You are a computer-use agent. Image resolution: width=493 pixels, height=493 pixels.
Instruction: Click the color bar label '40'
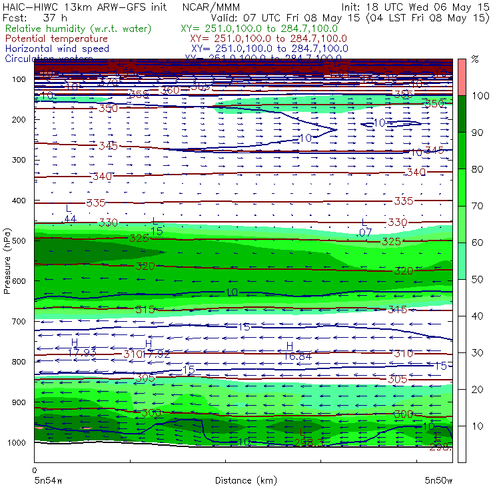(477, 316)
